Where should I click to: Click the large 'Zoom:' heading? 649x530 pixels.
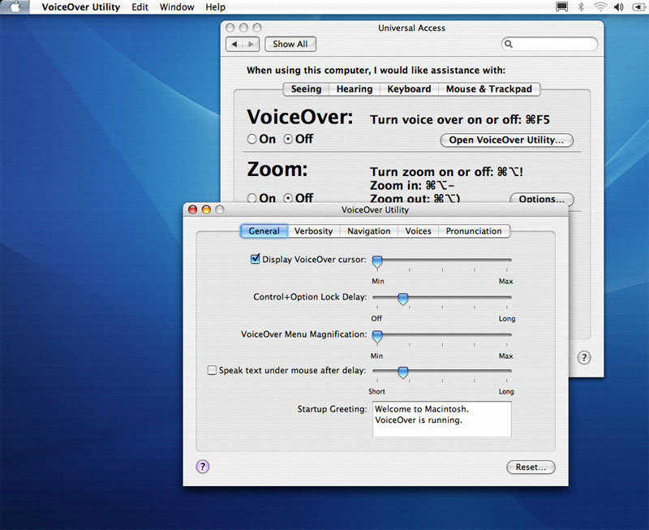[x=277, y=170]
